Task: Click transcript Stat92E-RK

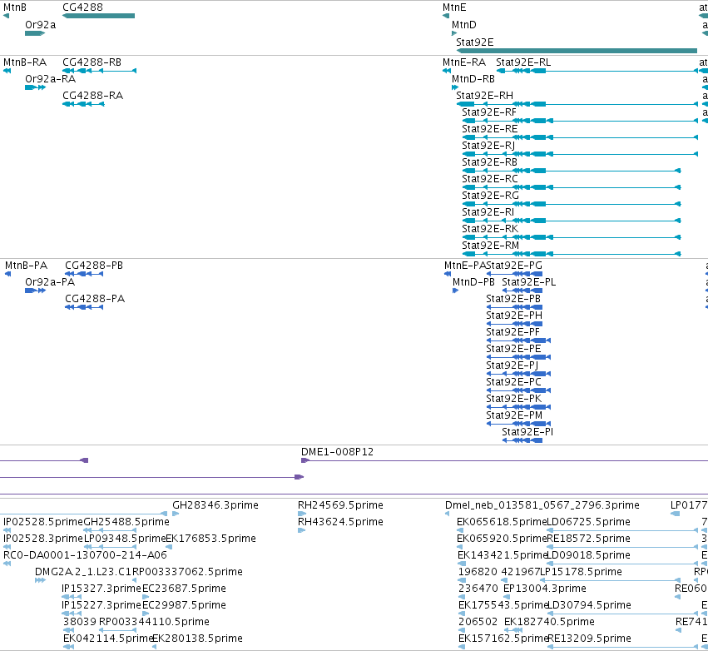Action: coord(490,230)
